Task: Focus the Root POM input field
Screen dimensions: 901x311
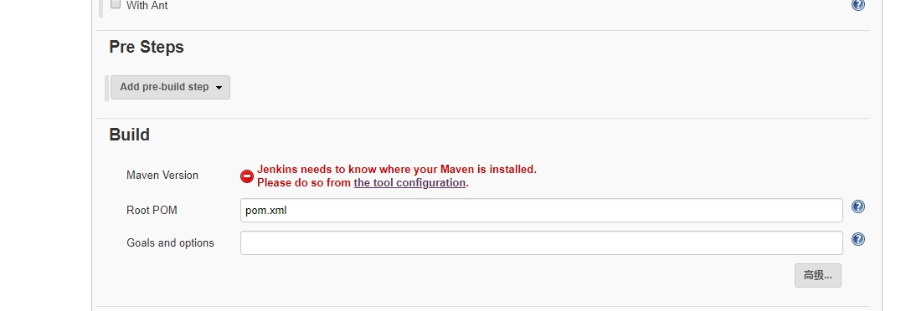Action: pyautogui.click(x=541, y=210)
